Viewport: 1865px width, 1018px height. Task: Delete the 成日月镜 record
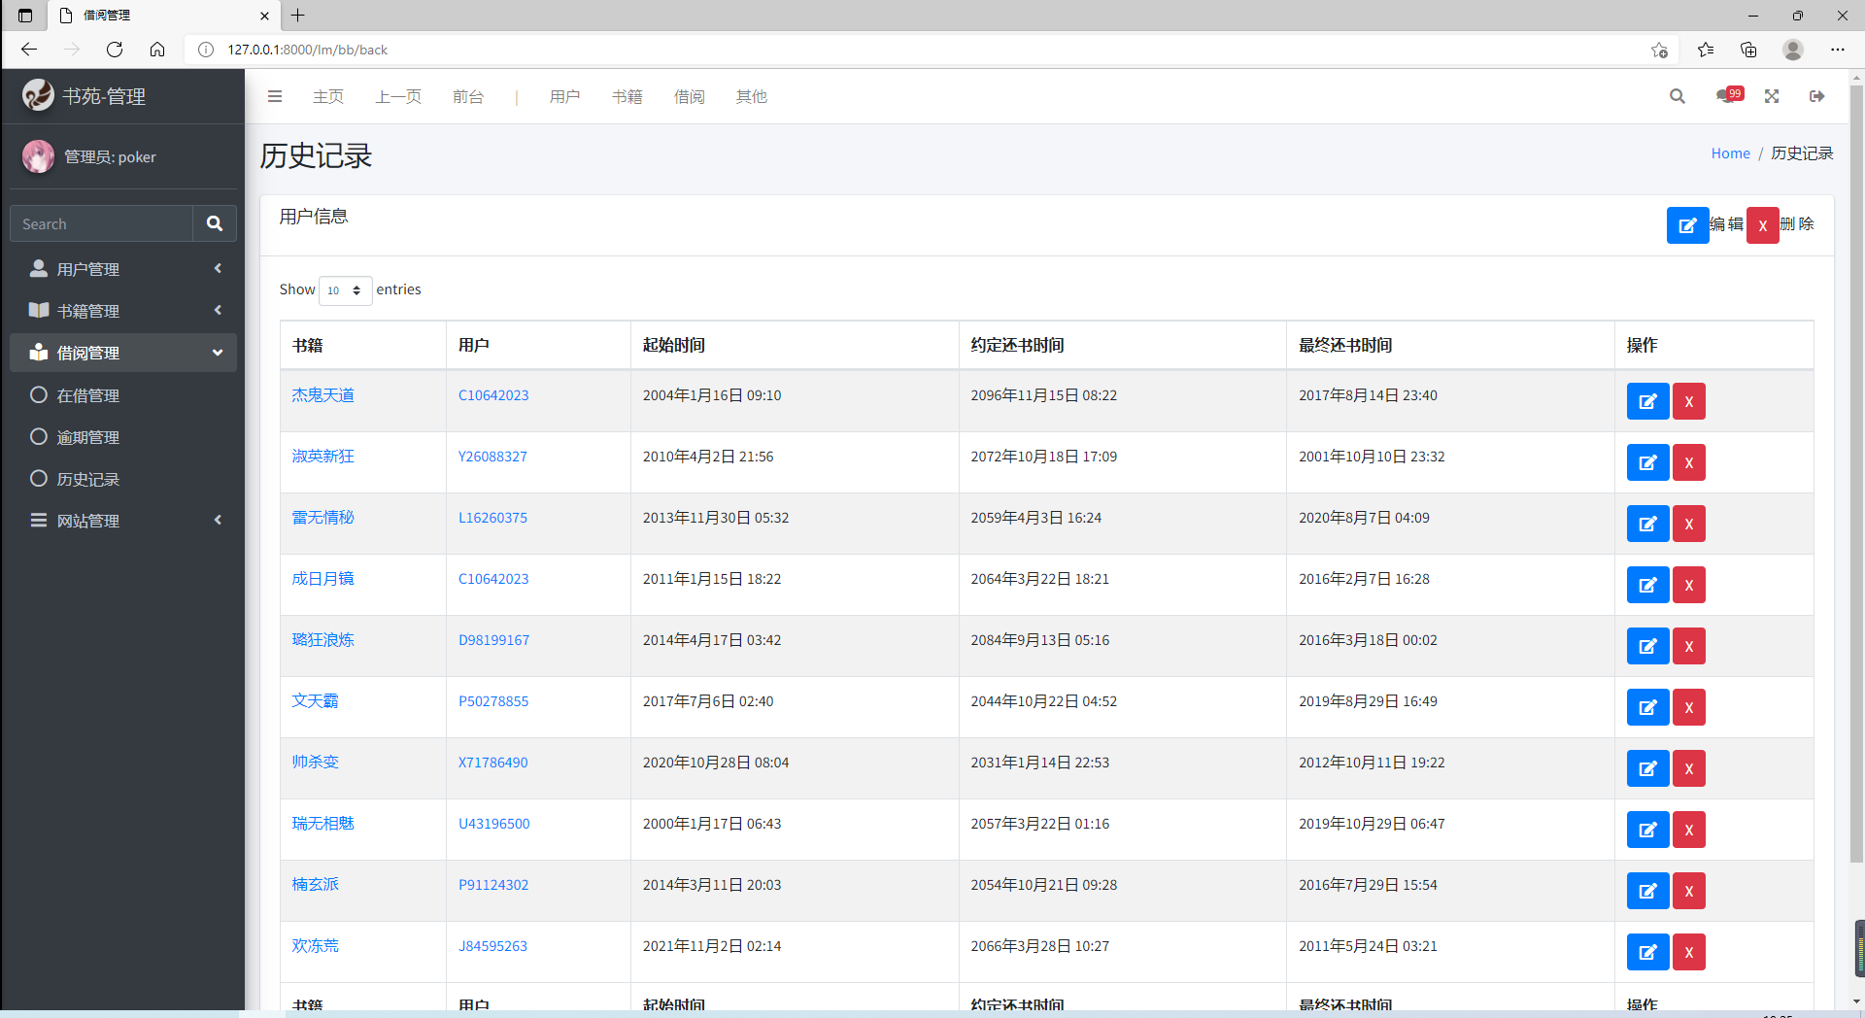coord(1688,585)
